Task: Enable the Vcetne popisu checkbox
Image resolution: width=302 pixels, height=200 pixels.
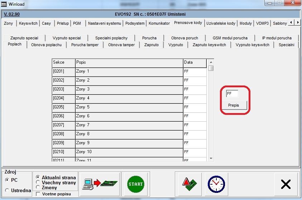Action: [x=38, y=194]
